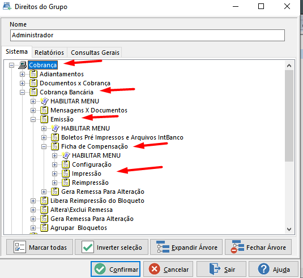
Task: Click icon of Boletos Pré Impressos e Arquivos IntBanco
Action: click(55, 137)
